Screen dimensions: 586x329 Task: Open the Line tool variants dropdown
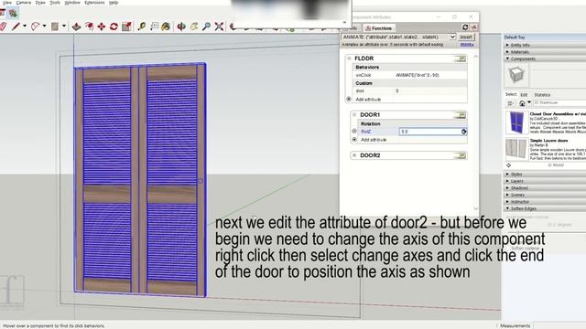[25, 27]
